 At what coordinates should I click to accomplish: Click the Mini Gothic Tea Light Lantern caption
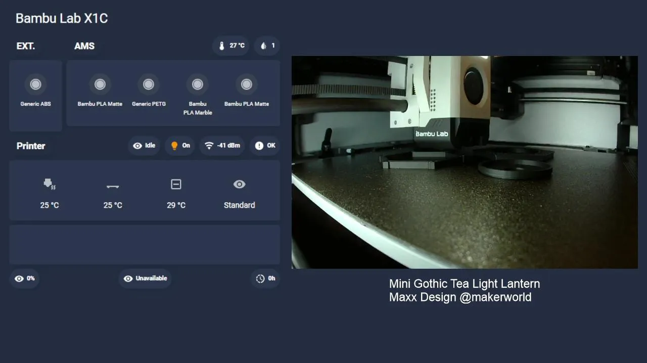(465, 284)
